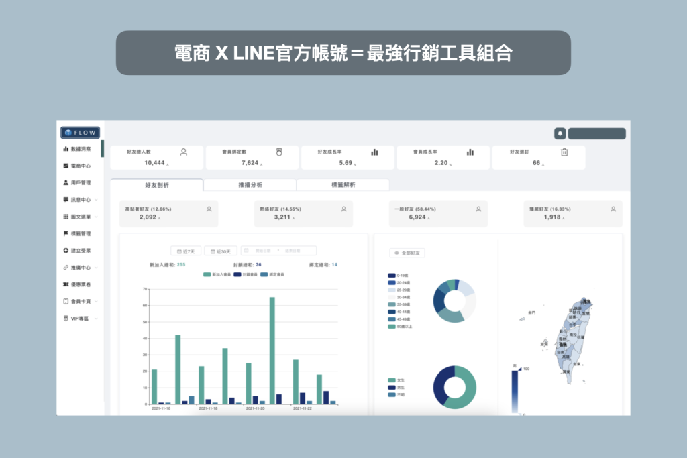
Task: Click bar chart icon on 會員成長率 card
Action: coord(470,152)
